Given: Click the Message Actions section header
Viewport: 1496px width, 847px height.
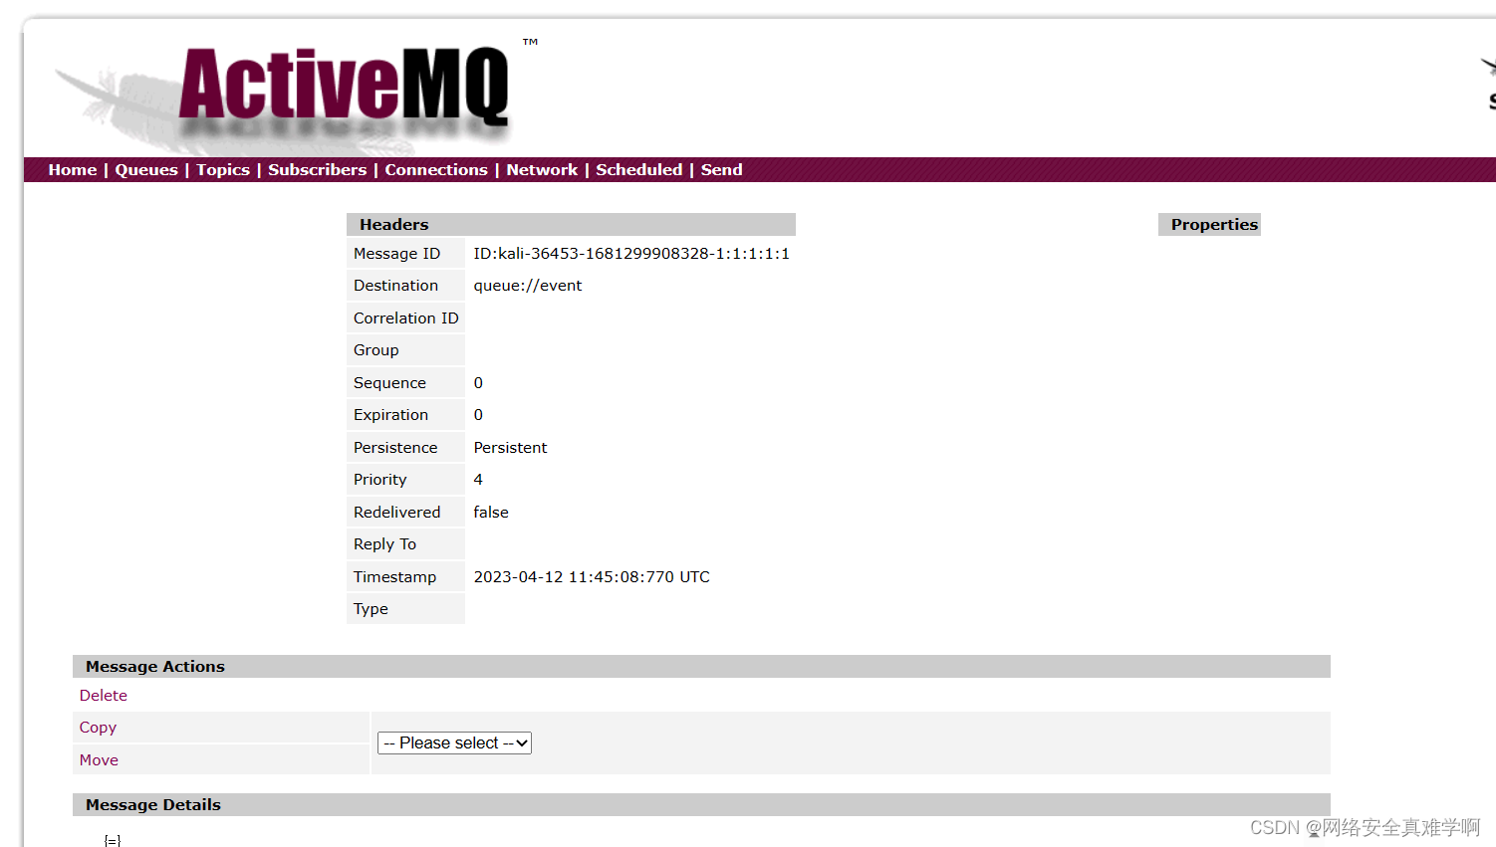Looking at the screenshot, I should point(154,666).
